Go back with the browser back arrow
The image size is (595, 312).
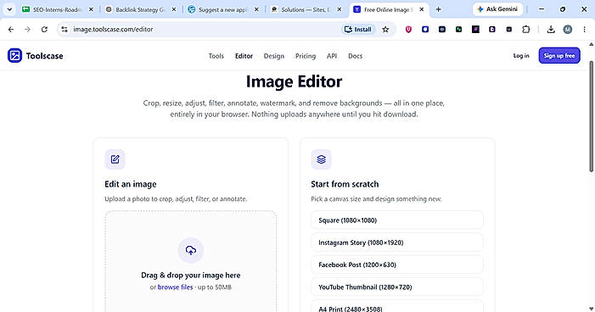(x=11, y=29)
